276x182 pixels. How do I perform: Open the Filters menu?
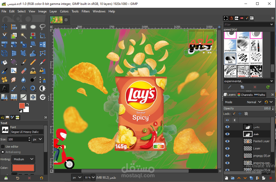tap(86, 11)
